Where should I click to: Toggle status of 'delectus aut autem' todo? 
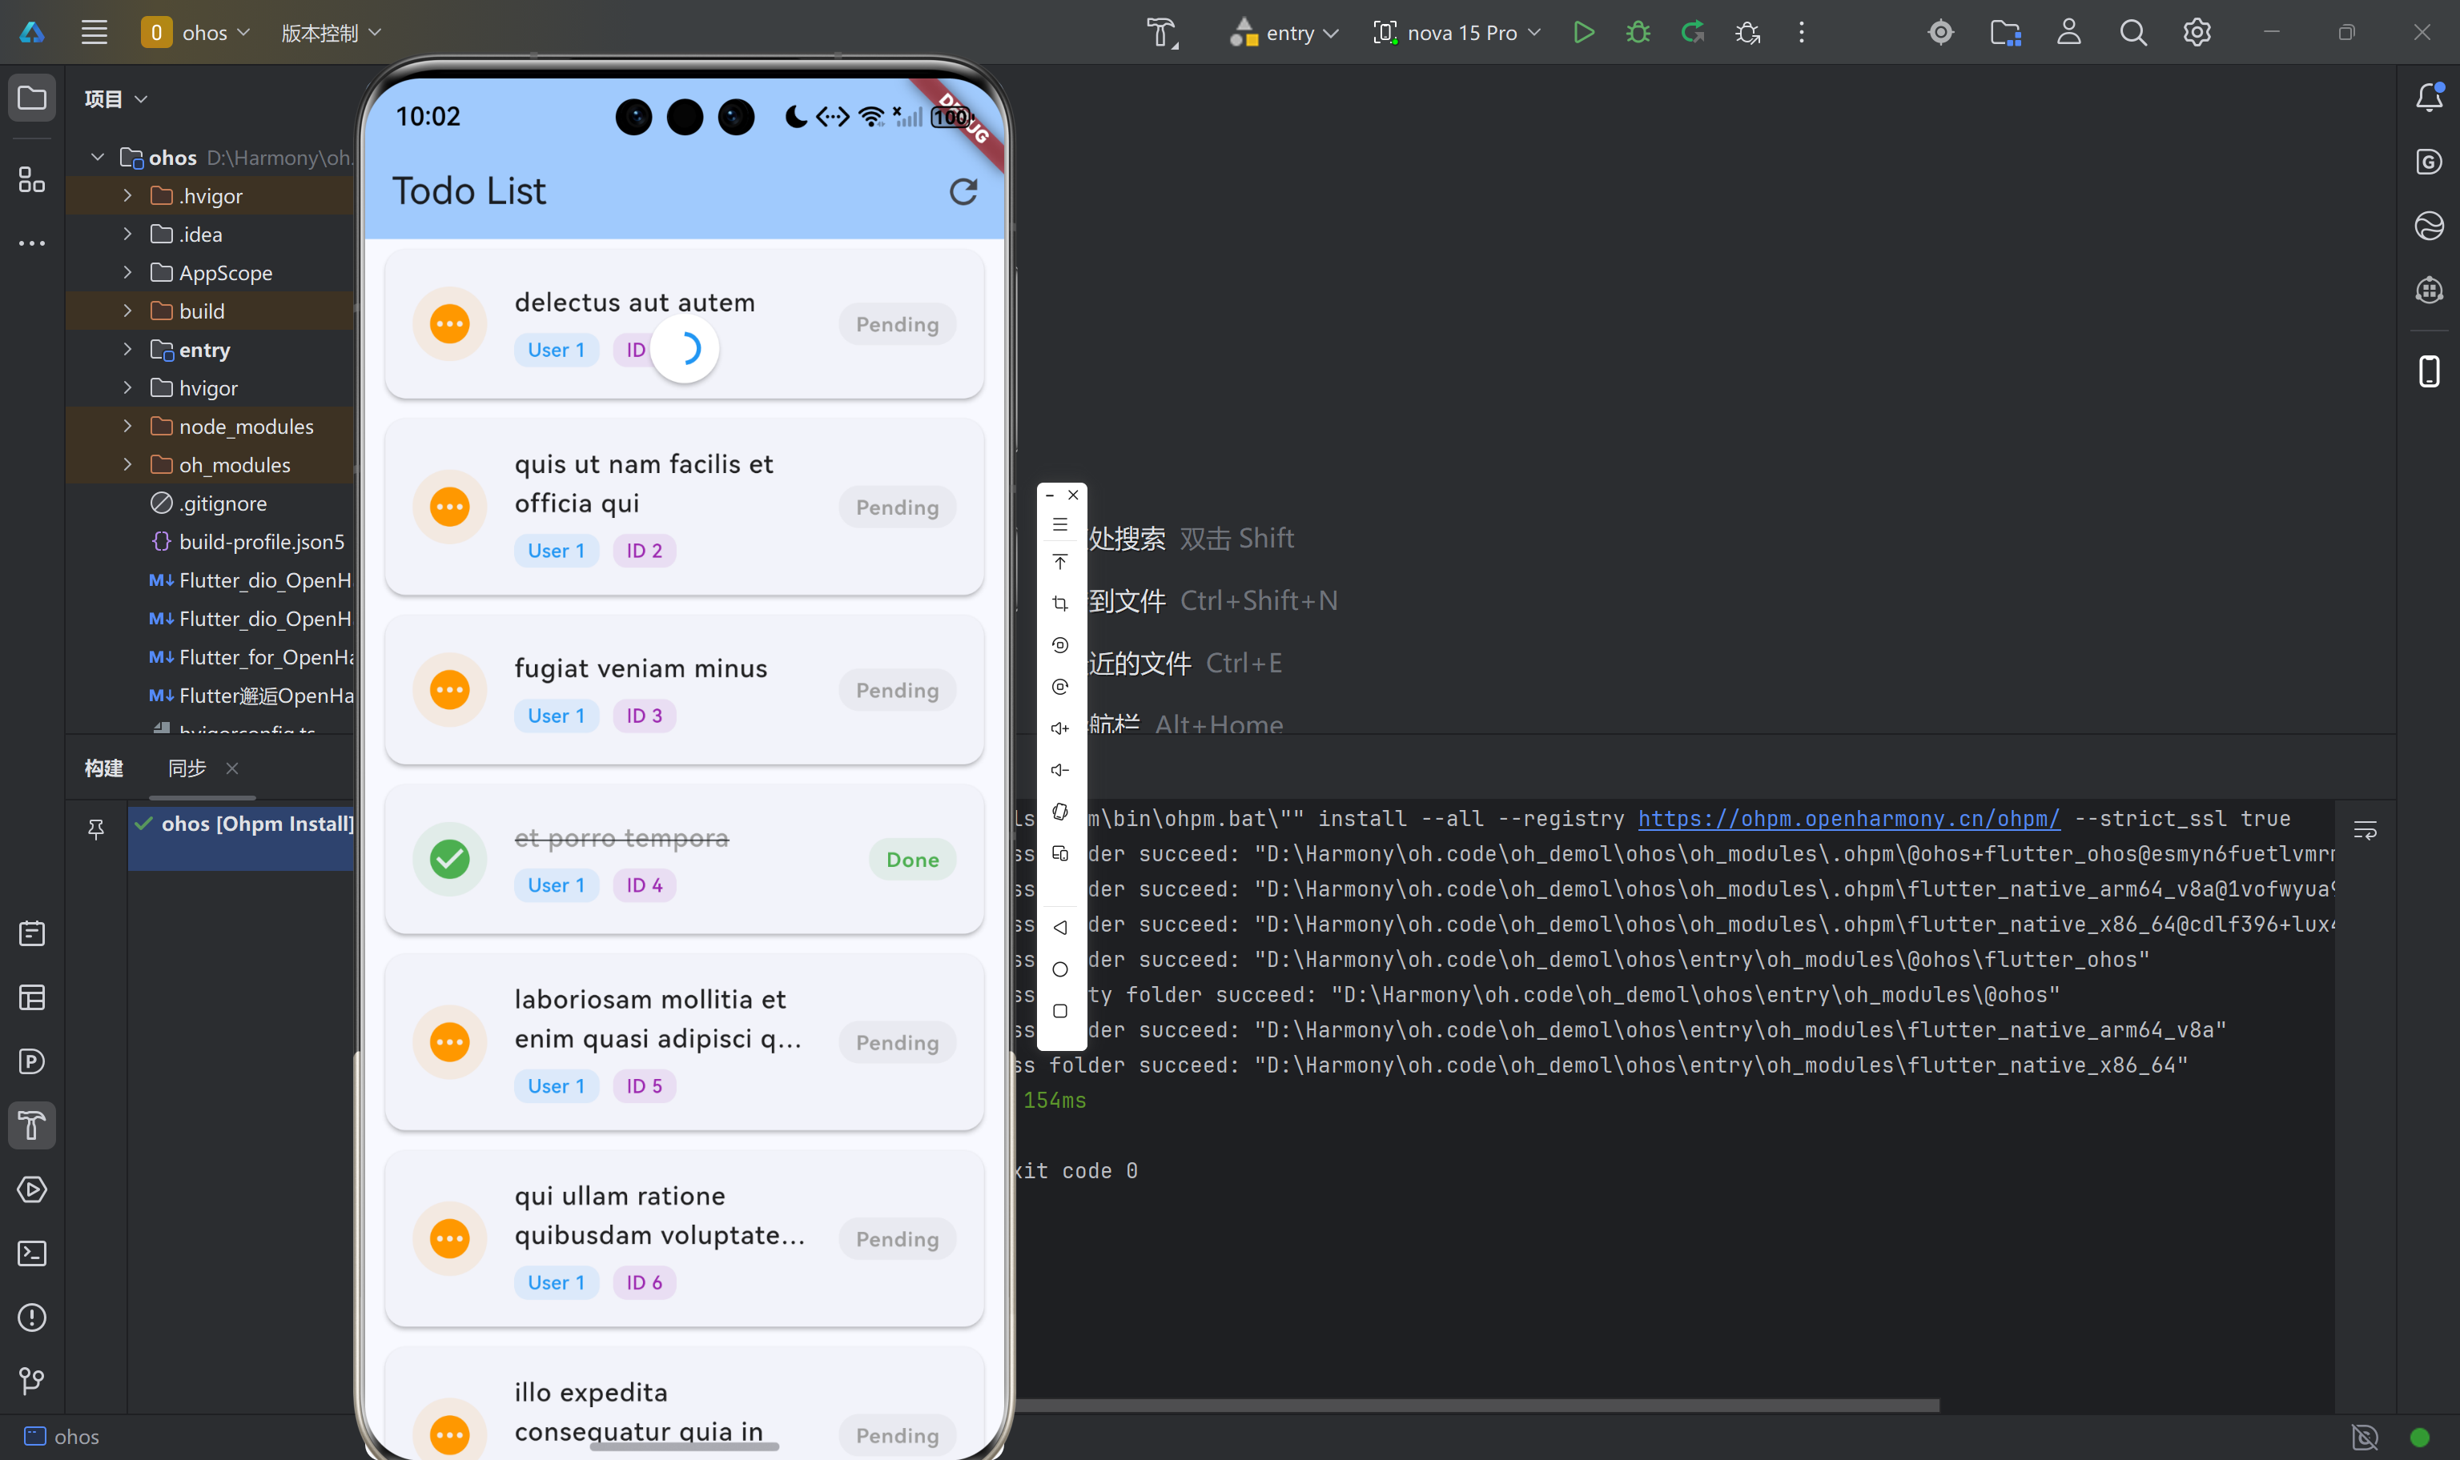pyautogui.click(x=450, y=323)
